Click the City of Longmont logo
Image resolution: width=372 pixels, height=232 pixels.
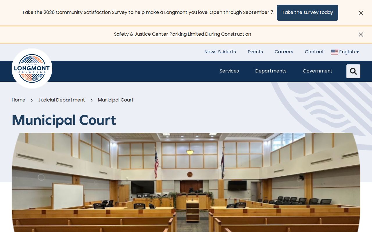point(32,68)
